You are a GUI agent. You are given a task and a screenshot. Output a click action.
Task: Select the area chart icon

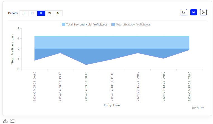point(193,12)
